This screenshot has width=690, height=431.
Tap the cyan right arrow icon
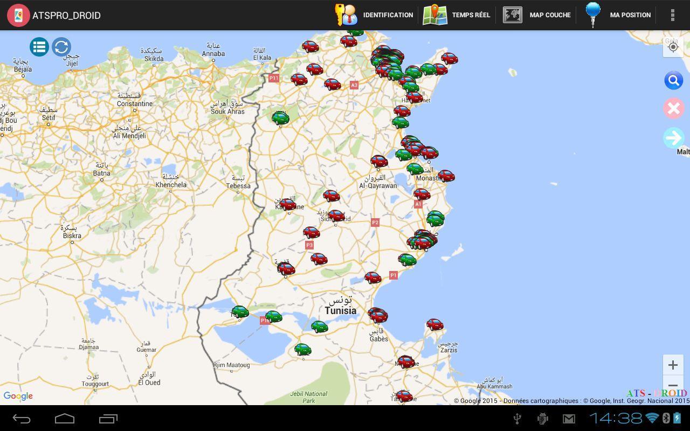(x=673, y=138)
